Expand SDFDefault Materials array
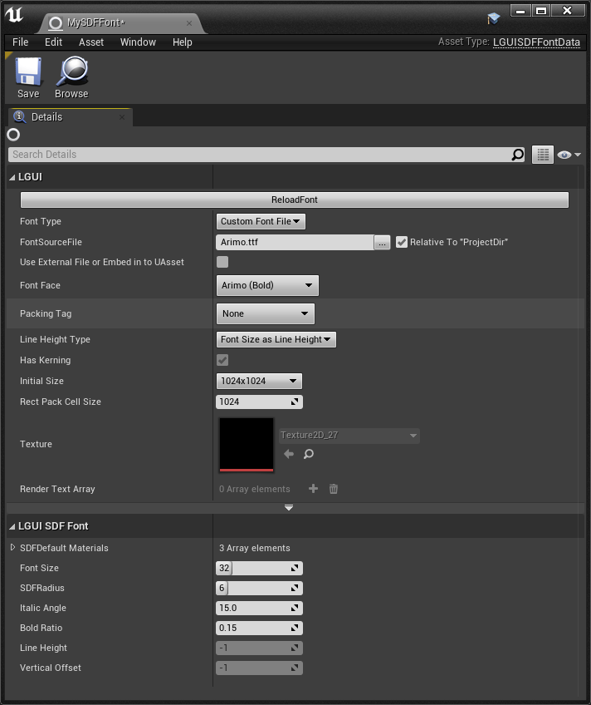591x705 pixels. pyautogui.click(x=12, y=547)
